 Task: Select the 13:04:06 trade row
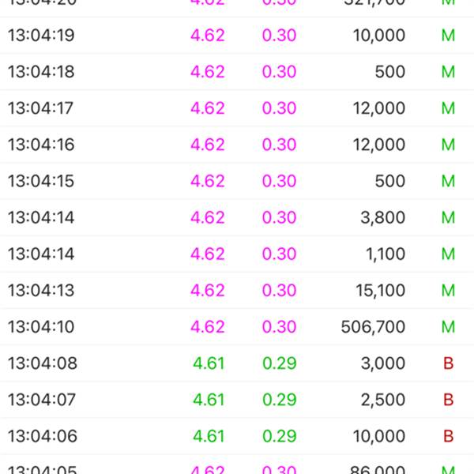(237, 436)
